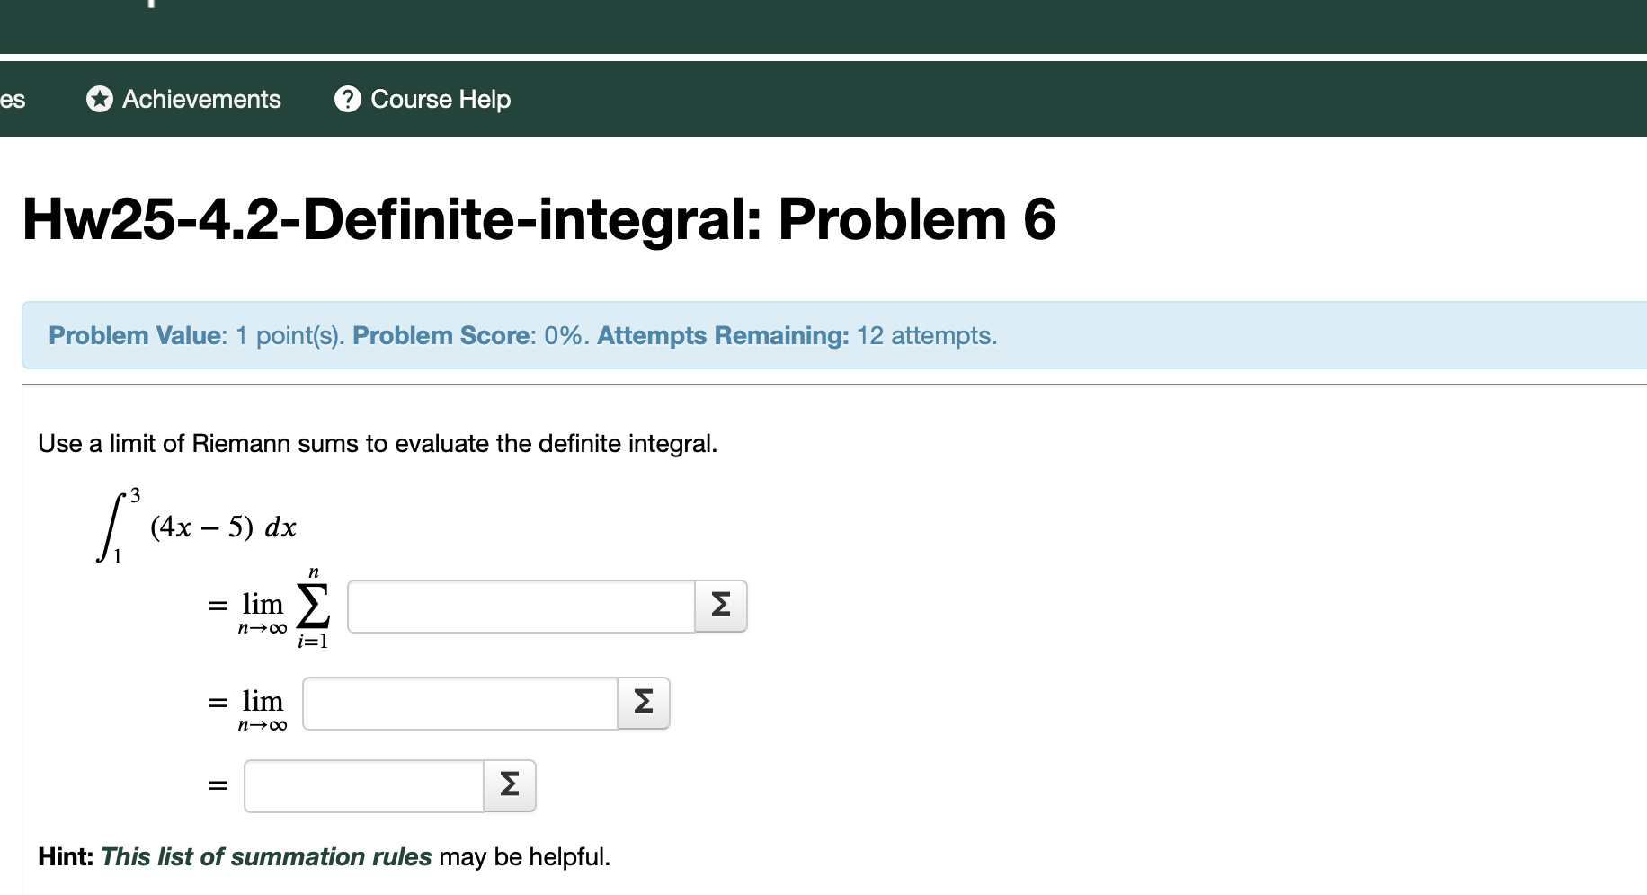The image size is (1647, 895).
Task: Click the Achievements star icon
Action: pyautogui.click(x=100, y=99)
